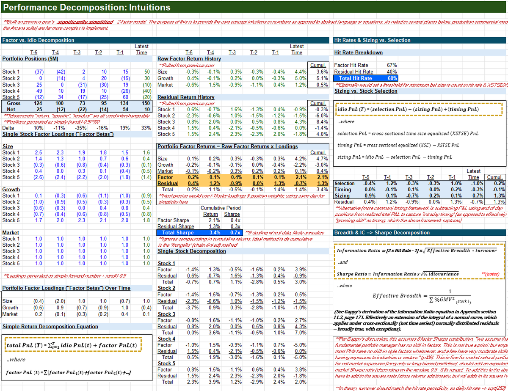This screenshot has height=391, width=508.
Task: Select the 'Information Ratio' formula text
Action: [417, 251]
